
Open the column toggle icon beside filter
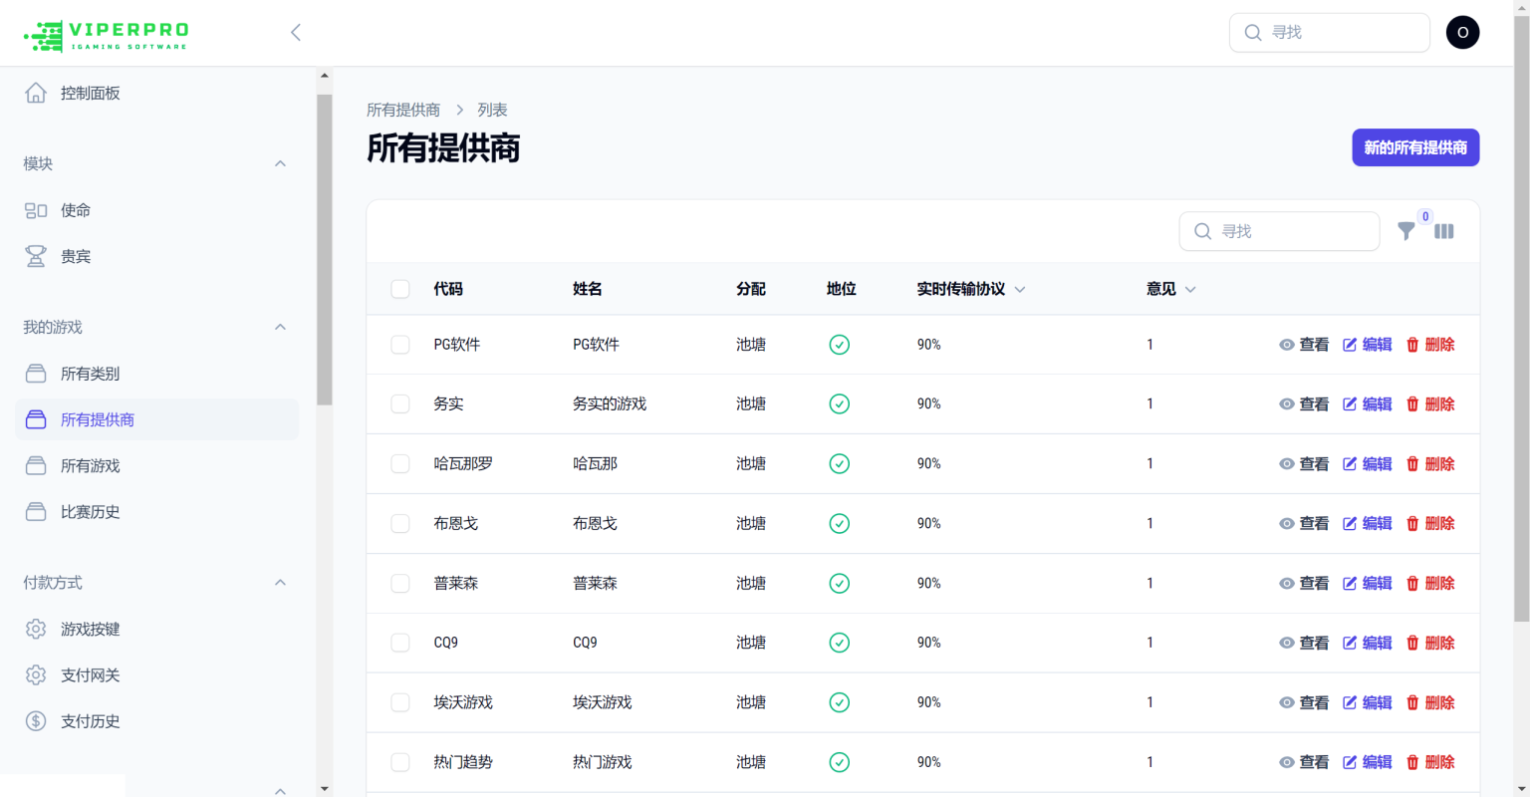pyautogui.click(x=1443, y=231)
